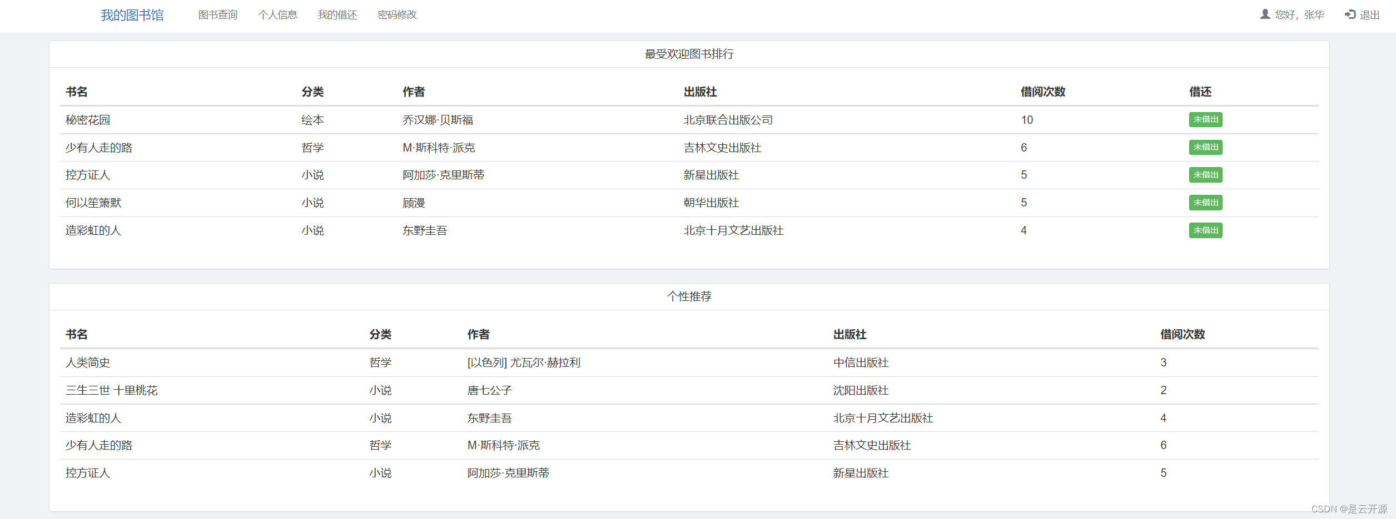Click the 出版社 header in 个性推荐 table
This screenshot has height=519, width=1396.
point(849,334)
